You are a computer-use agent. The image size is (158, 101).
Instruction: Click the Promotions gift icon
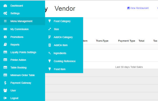pos(5,37)
